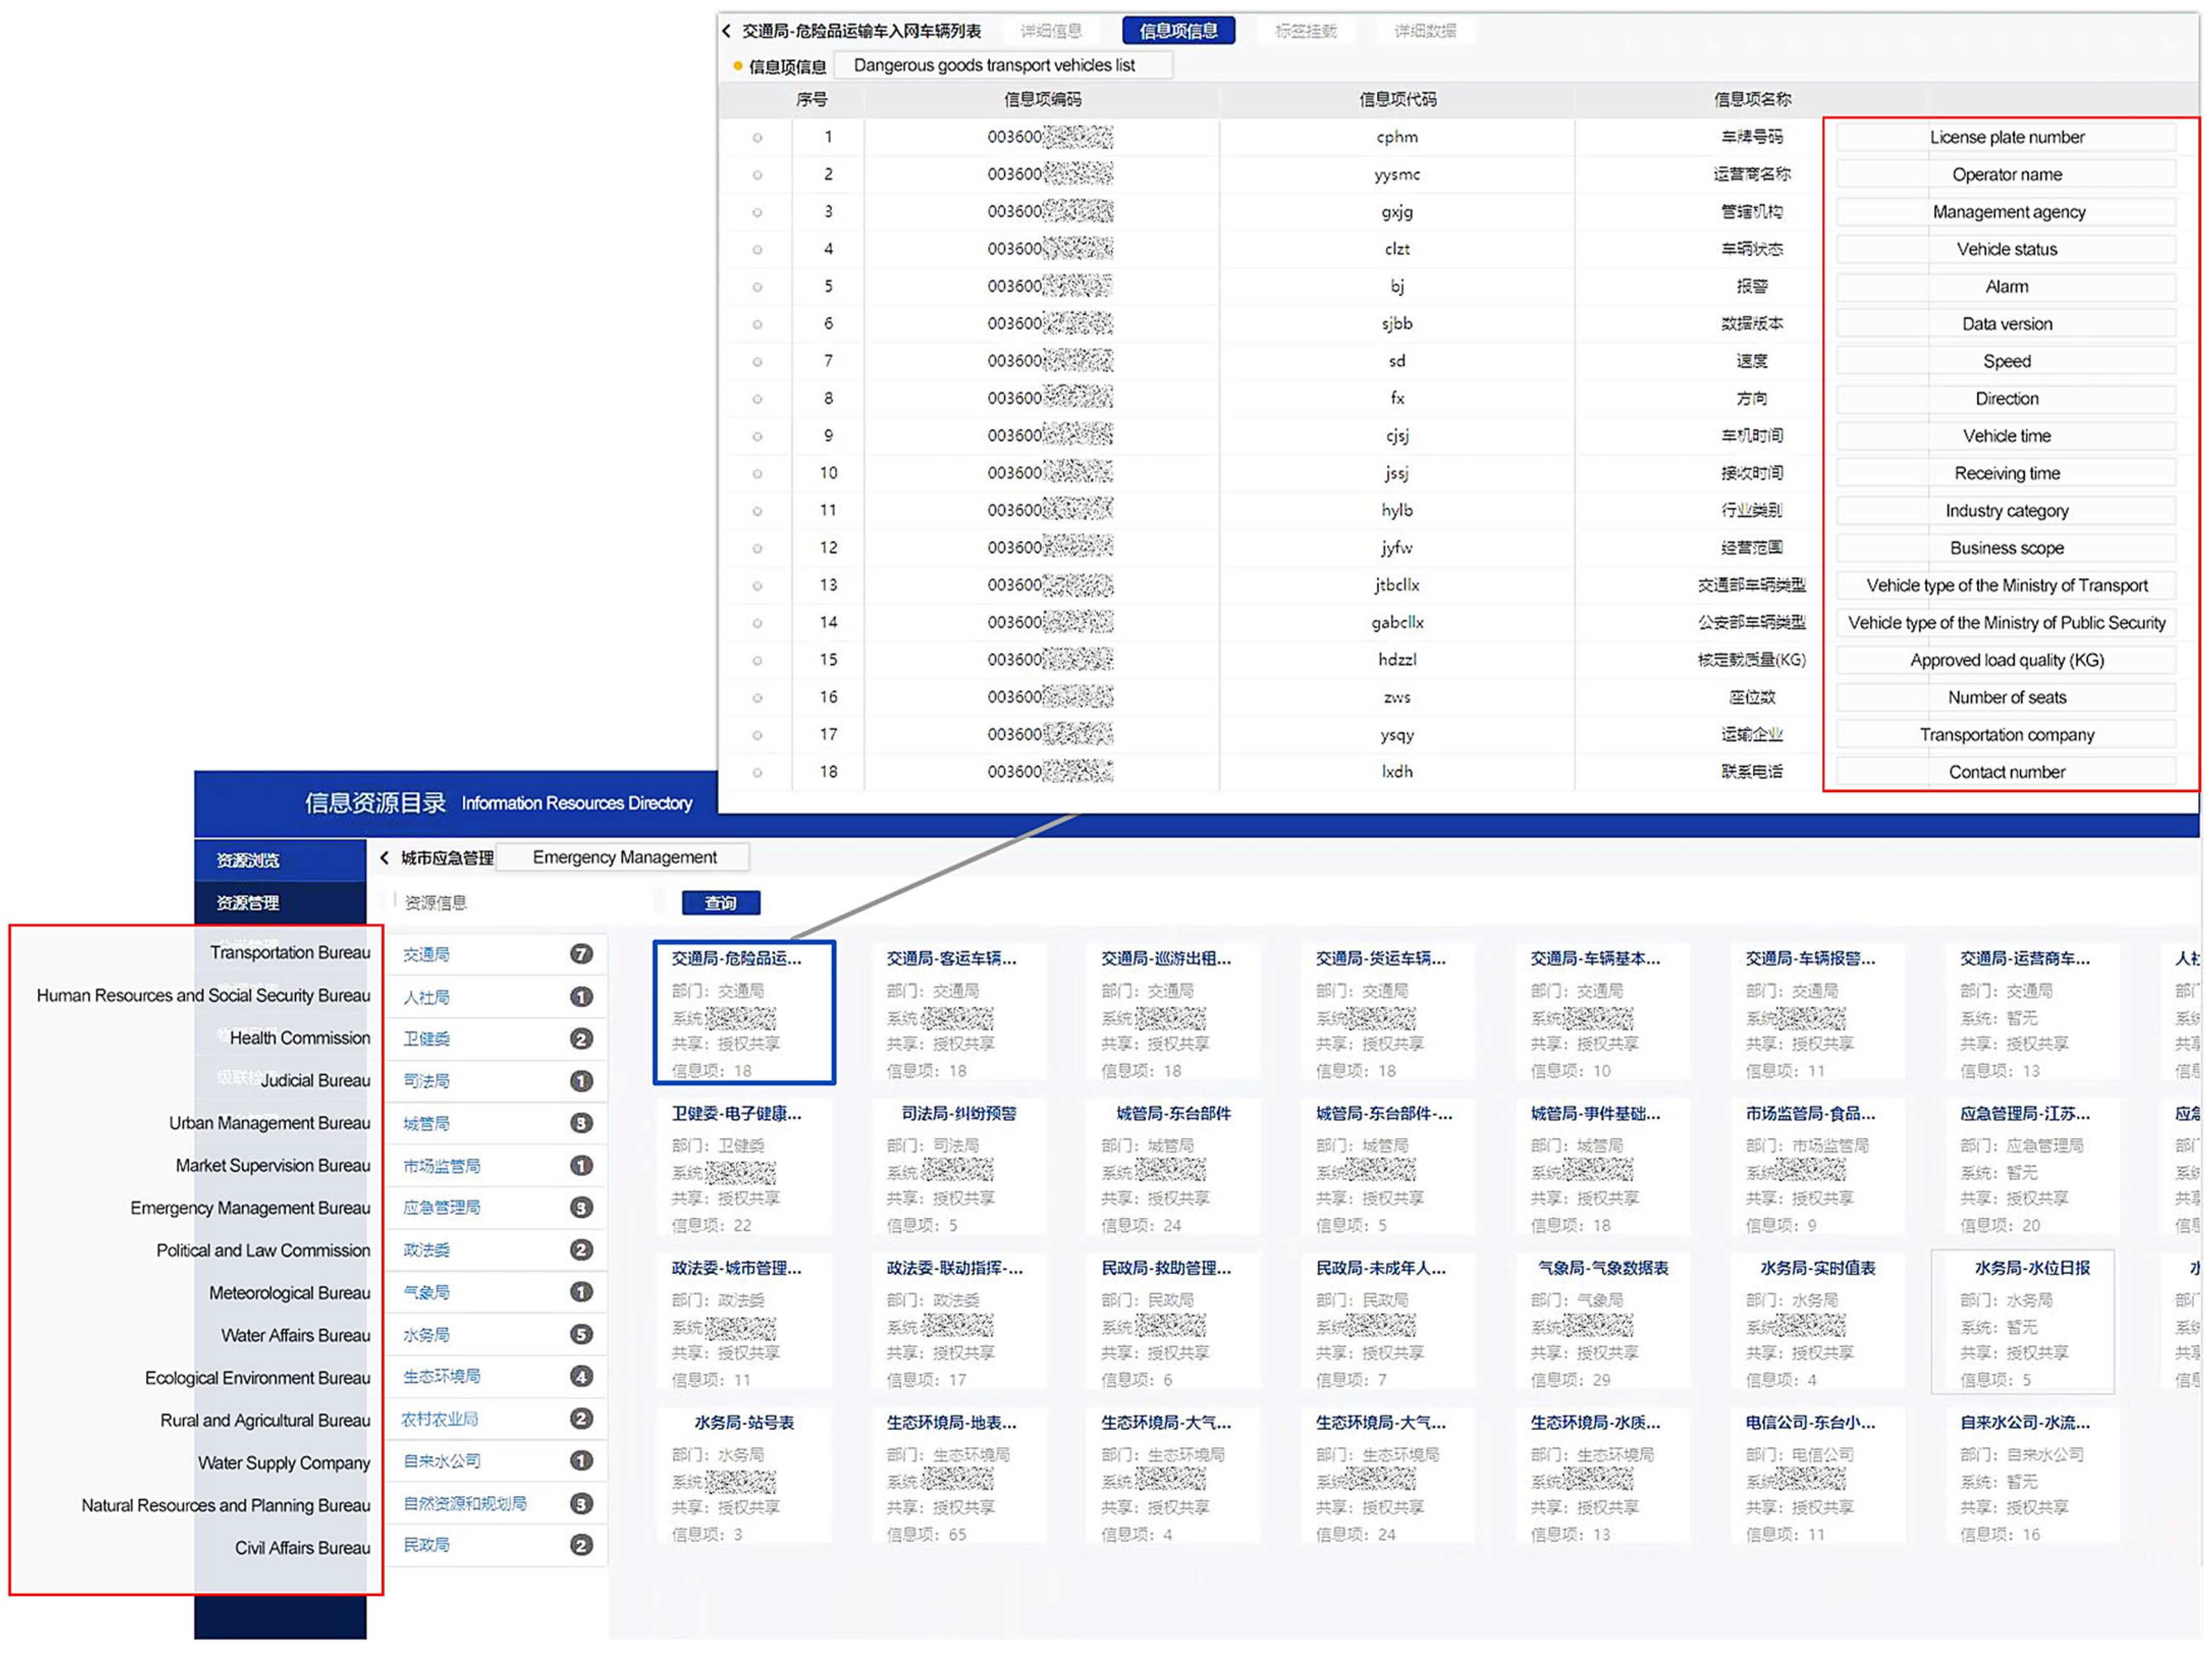Expand 应急管理局 department in list
This screenshot has width=2212, height=1655.
[x=442, y=1208]
